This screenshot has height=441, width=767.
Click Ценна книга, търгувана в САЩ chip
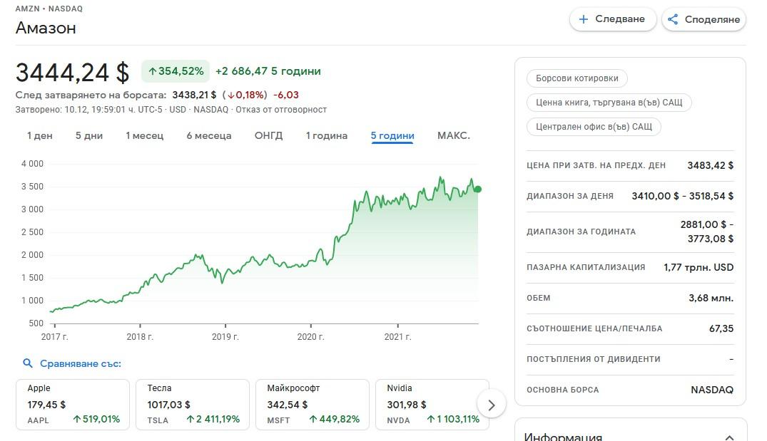point(609,103)
